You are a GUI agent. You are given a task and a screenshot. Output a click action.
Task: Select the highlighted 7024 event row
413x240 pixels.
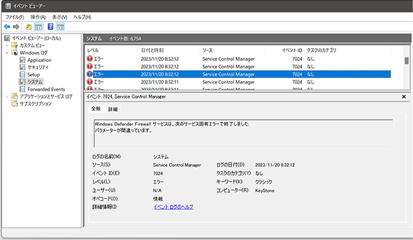pos(238,74)
